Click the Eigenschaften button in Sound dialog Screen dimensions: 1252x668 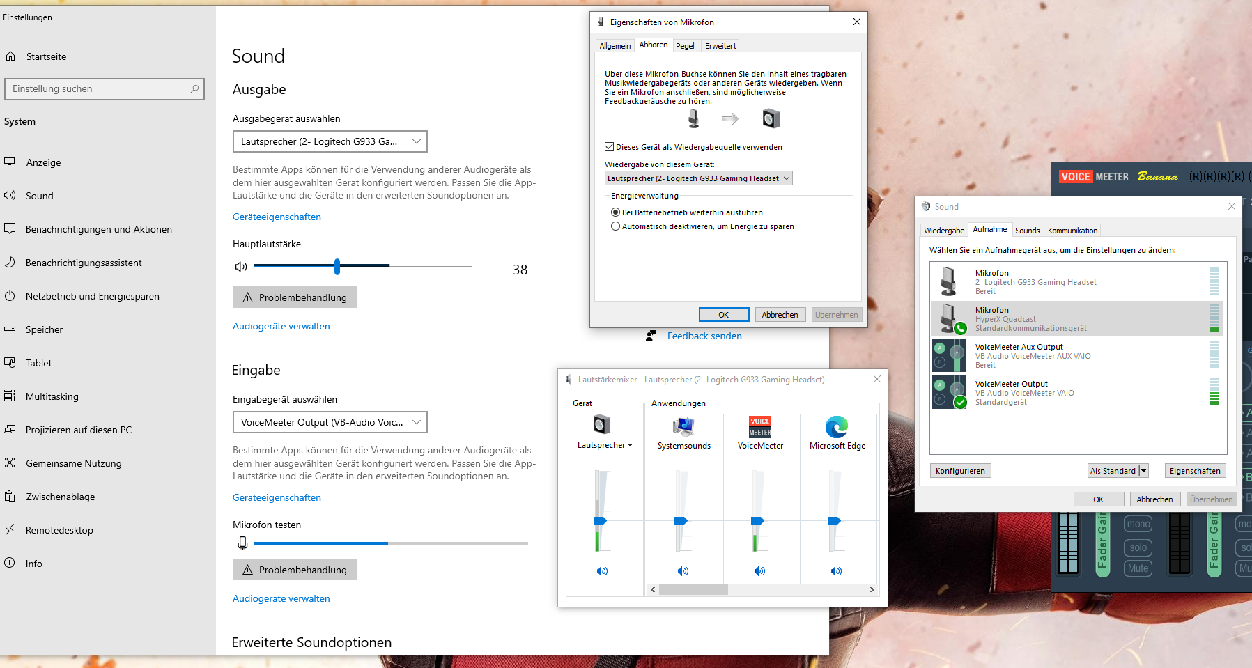[x=1195, y=471]
